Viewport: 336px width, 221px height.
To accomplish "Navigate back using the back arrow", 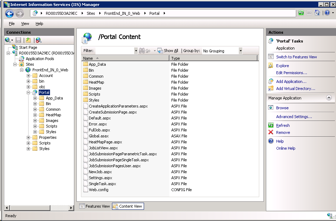I will pos(10,13).
